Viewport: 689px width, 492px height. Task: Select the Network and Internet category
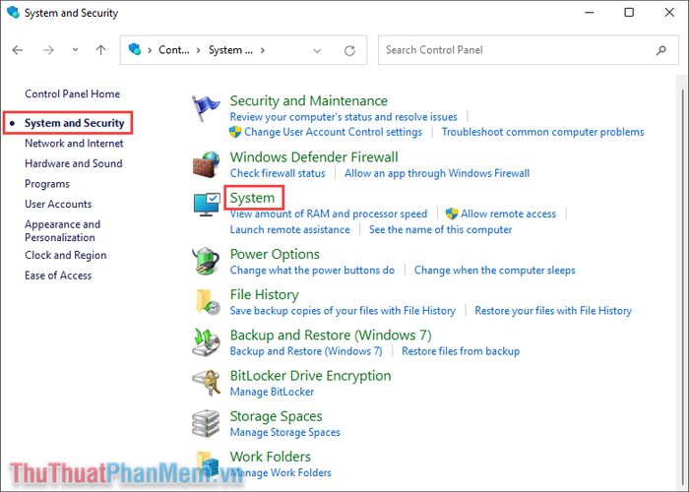tap(74, 144)
